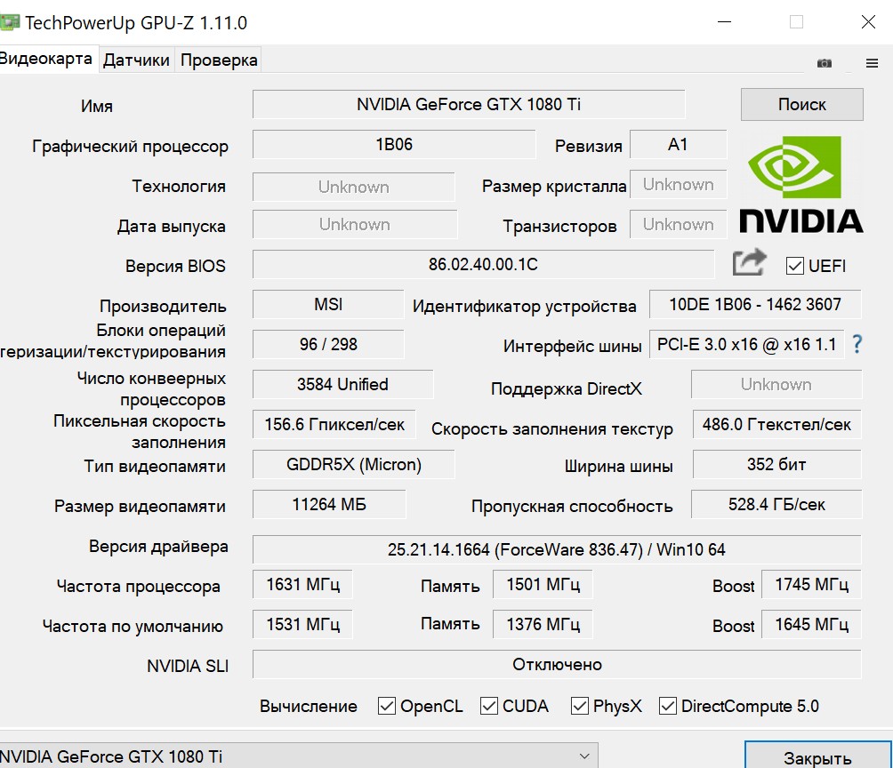Image resolution: width=893 pixels, height=768 pixels.
Task: Click the Поиск button
Action: pyautogui.click(x=801, y=104)
